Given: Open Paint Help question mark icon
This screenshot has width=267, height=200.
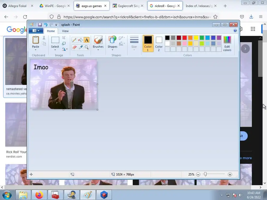Looking at the screenshot, I should pyautogui.click(x=235, y=31).
